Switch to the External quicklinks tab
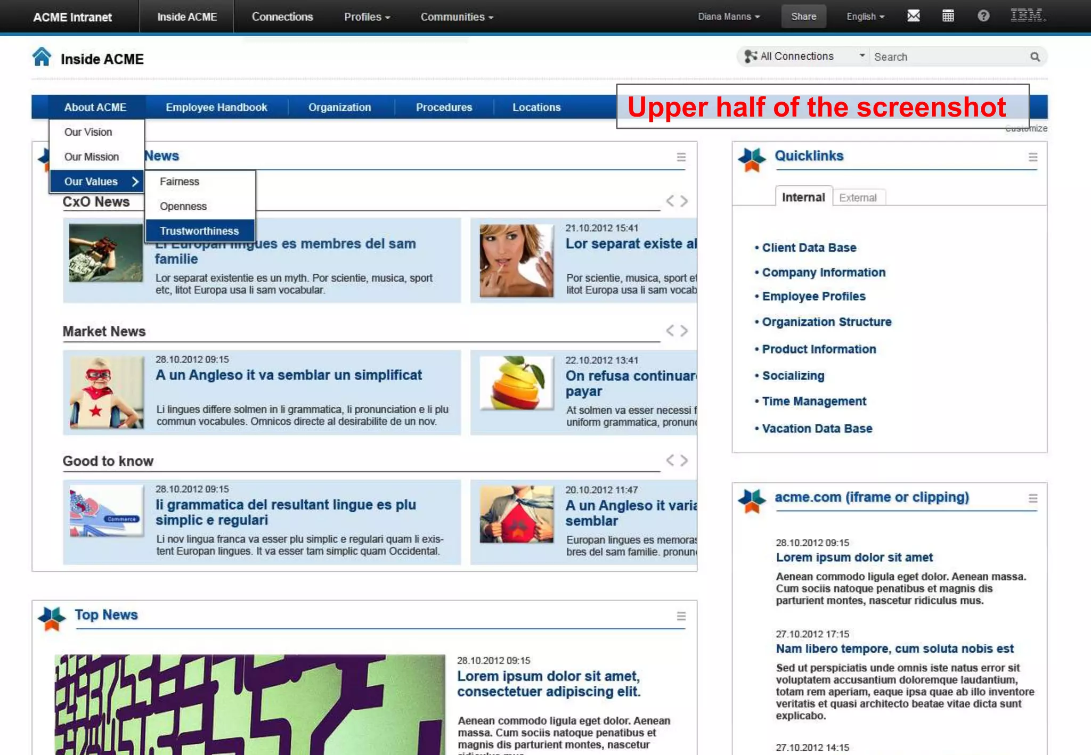This screenshot has width=1091, height=755. point(858,198)
